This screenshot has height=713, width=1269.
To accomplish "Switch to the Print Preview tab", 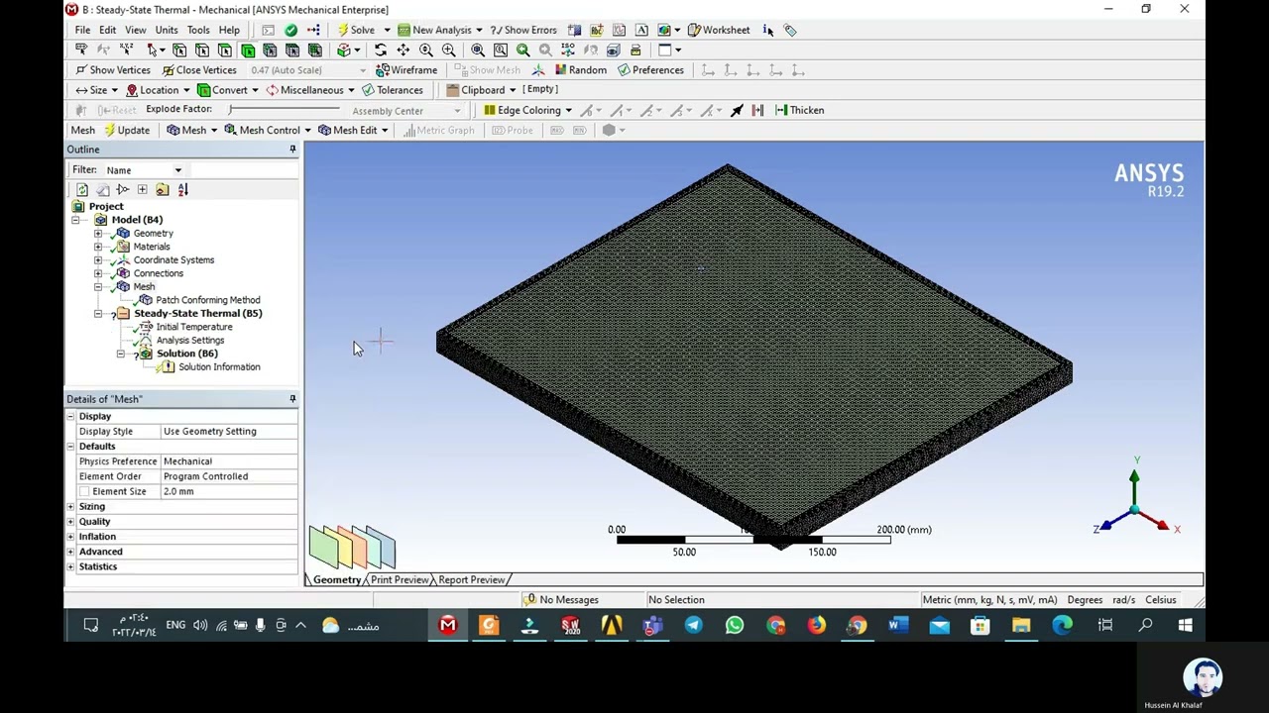I will click(400, 580).
